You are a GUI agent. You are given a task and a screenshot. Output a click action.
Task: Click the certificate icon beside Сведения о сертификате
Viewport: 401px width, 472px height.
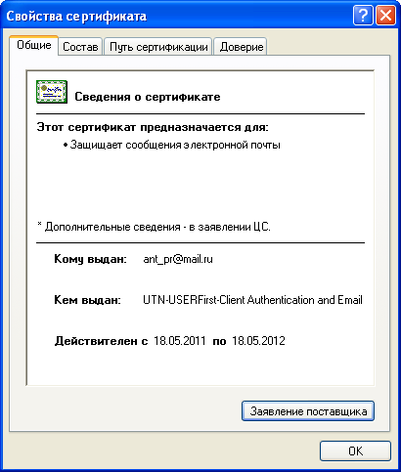click(x=52, y=92)
